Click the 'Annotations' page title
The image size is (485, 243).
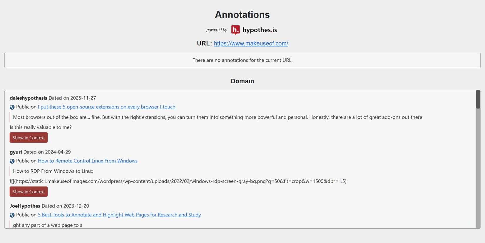(x=242, y=15)
